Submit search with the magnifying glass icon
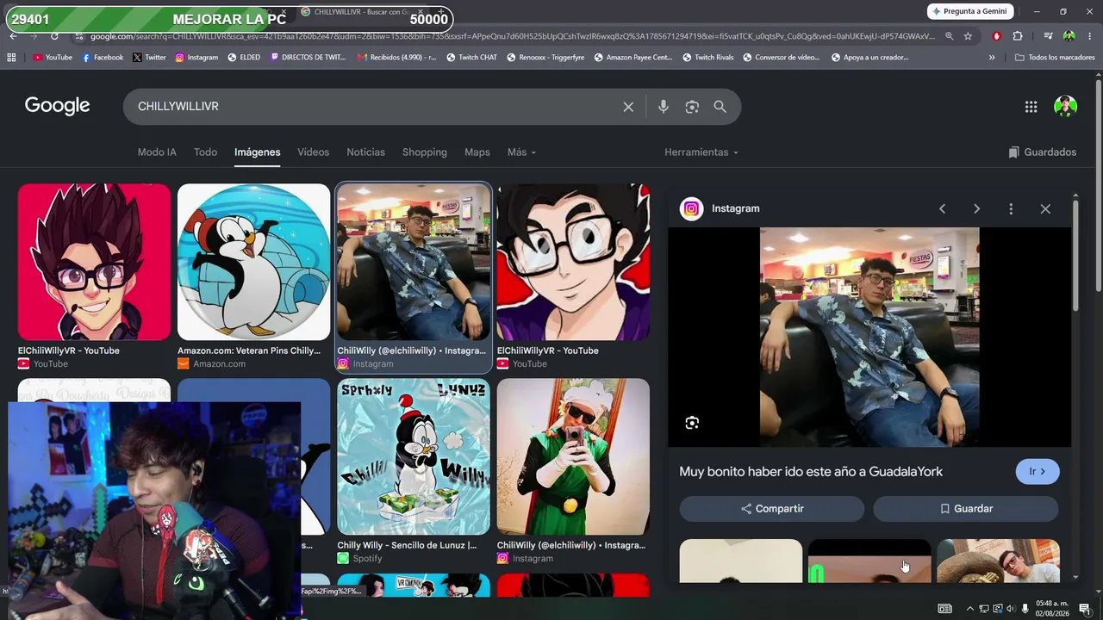 click(720, 107)
